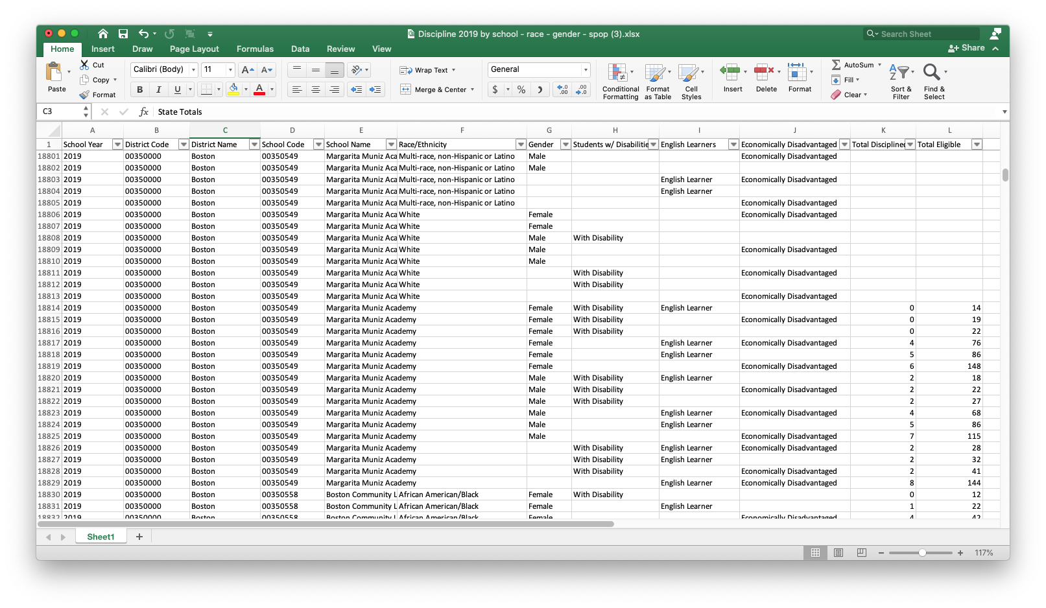Click the Home icon in title bar
Image resolution: width=1046 pixels, height=608 pixels.
tap(103, 34)
